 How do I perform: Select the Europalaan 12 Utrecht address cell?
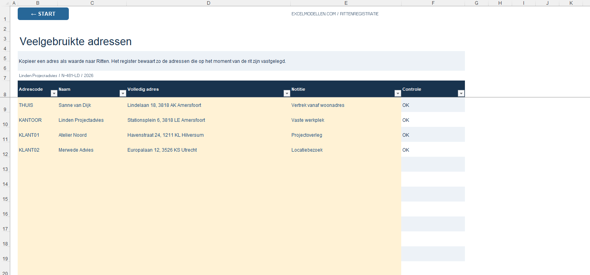[208, 150]
